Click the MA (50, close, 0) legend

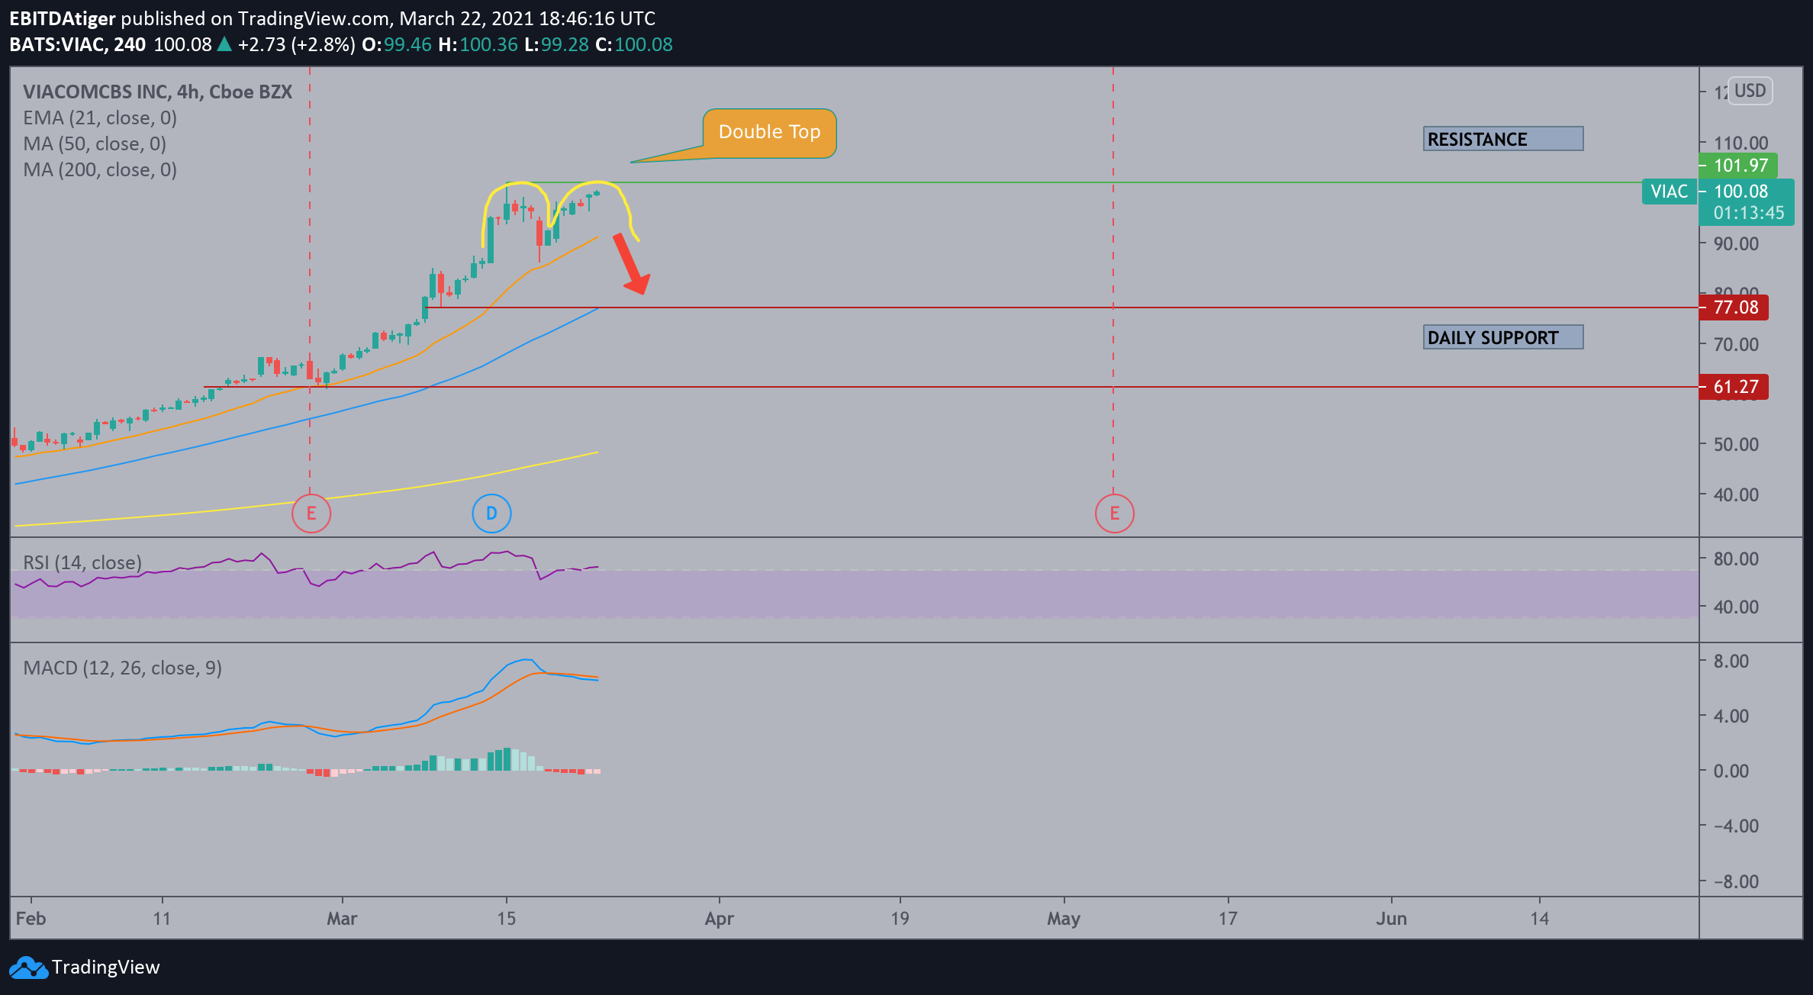point(95,144)
